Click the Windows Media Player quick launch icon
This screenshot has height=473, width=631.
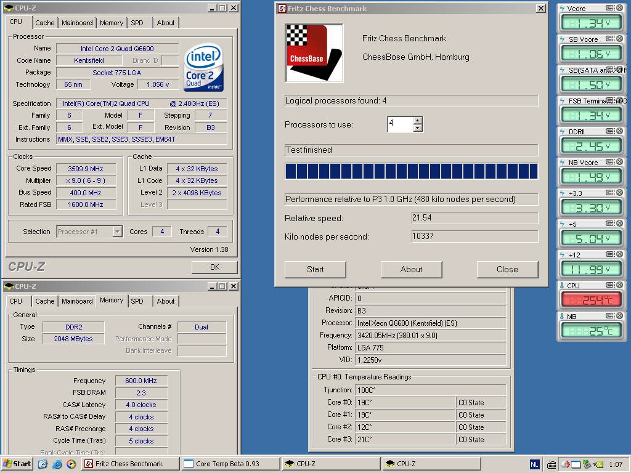(x=71, y=464)
